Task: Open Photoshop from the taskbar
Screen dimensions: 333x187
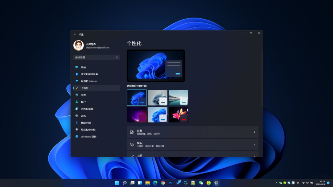Action: tap(171, 183)
